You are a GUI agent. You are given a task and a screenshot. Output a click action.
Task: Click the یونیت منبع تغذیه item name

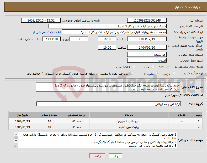(x=129, y=127)
